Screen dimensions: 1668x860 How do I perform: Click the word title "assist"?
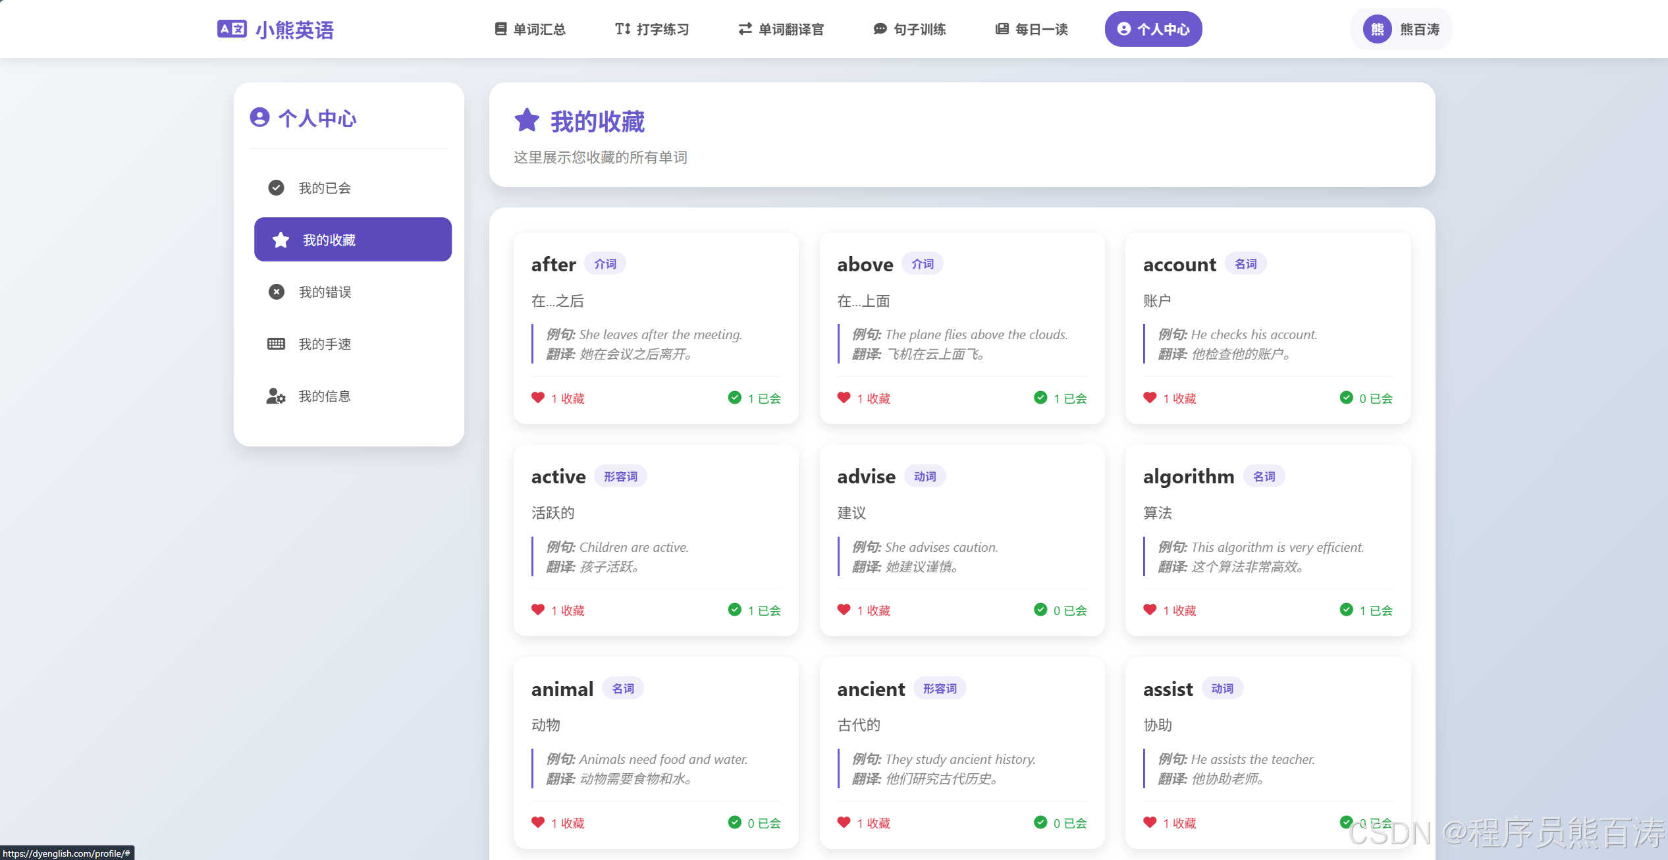(1168, 689)
